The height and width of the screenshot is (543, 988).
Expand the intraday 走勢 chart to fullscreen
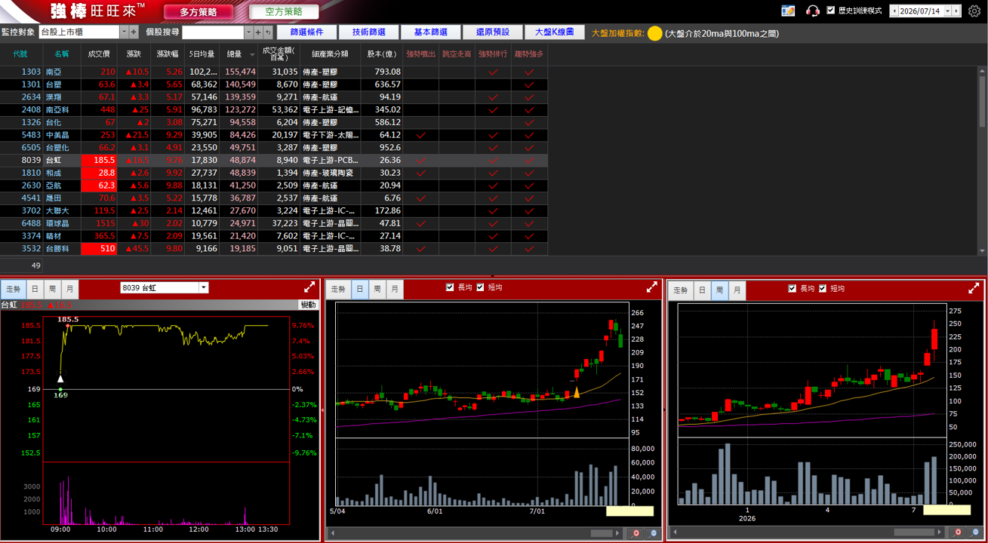309,287
